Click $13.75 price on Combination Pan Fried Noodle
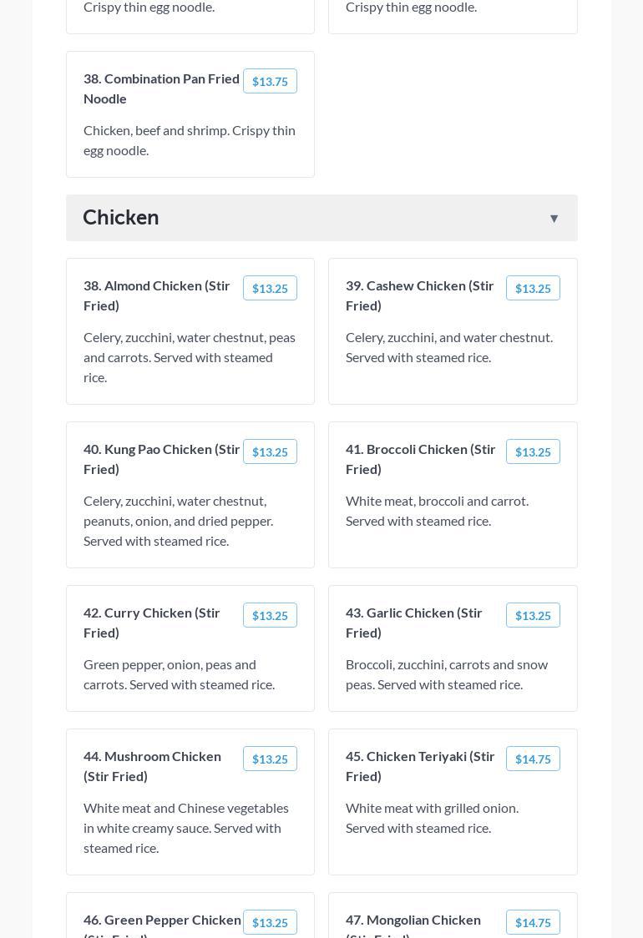 [270, 81]
